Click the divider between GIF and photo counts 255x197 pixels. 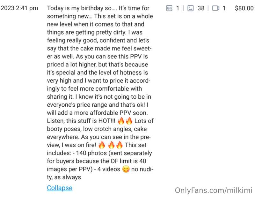click(x=183, y=8)
